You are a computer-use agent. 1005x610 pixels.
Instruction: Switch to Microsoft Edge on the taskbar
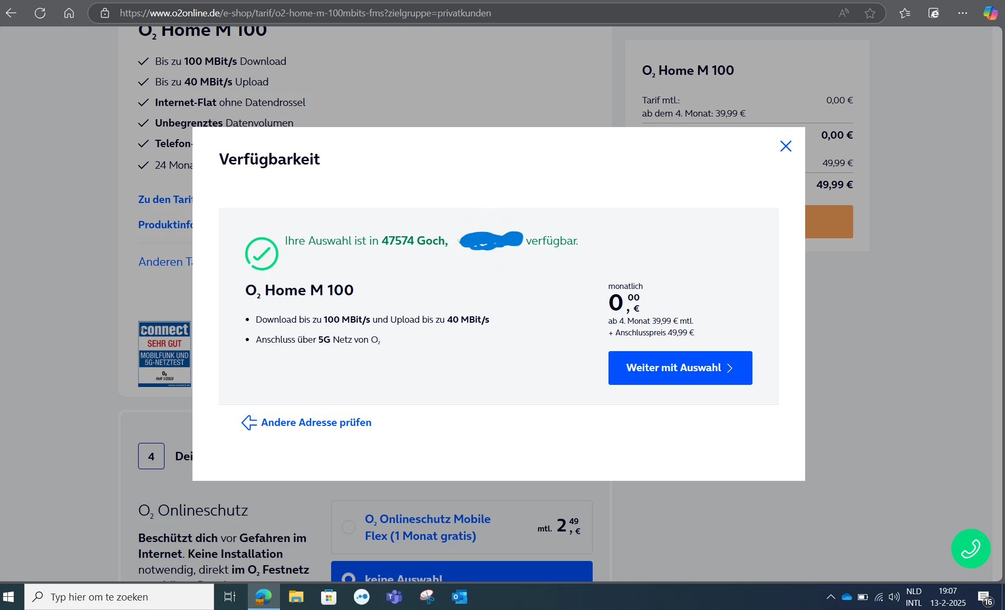pos(263,597)
